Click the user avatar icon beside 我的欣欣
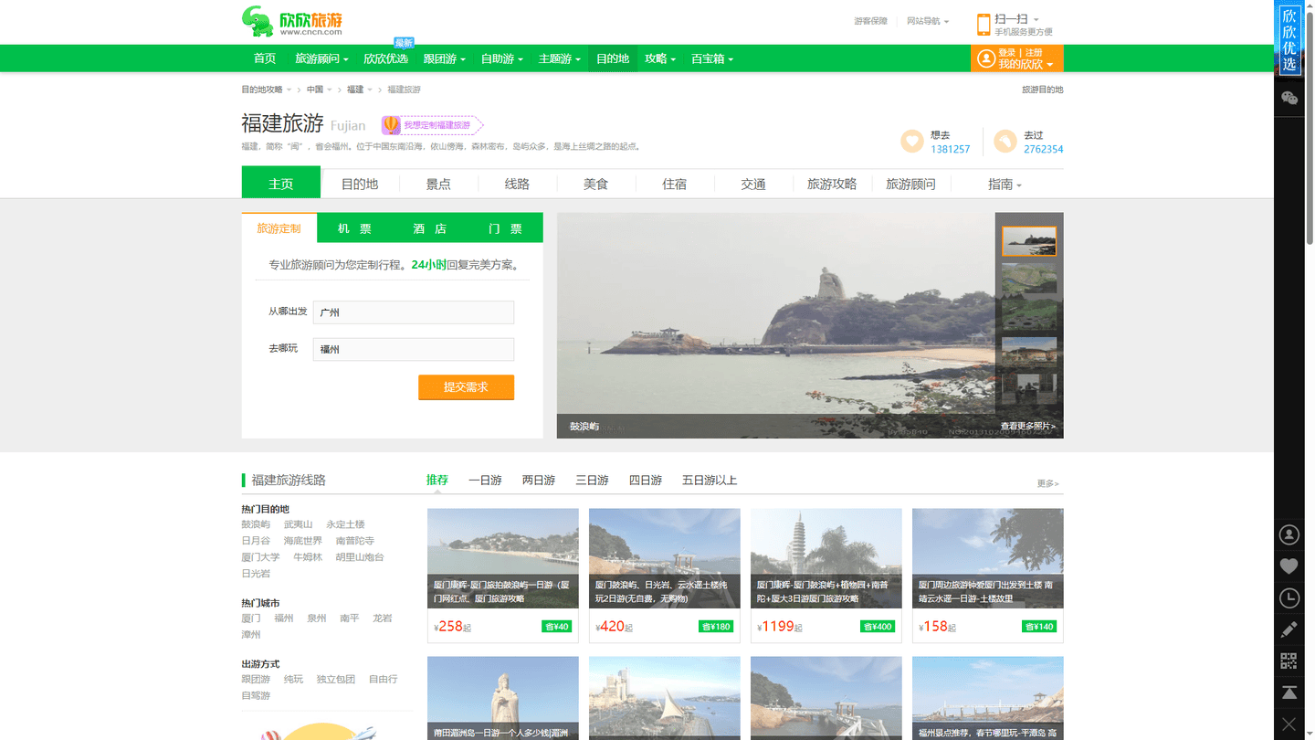The height and width of the screenshot is (740, 1315). 985,58
